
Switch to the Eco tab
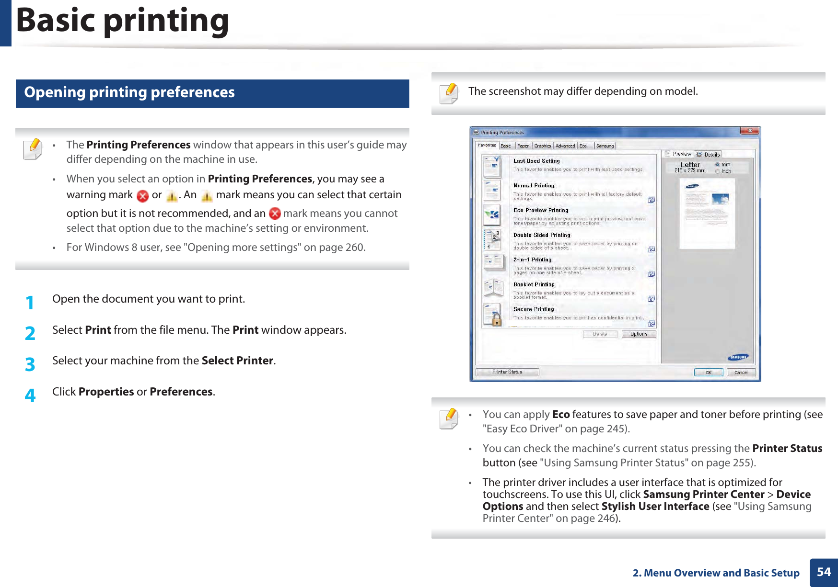click(x=582, y=146)
